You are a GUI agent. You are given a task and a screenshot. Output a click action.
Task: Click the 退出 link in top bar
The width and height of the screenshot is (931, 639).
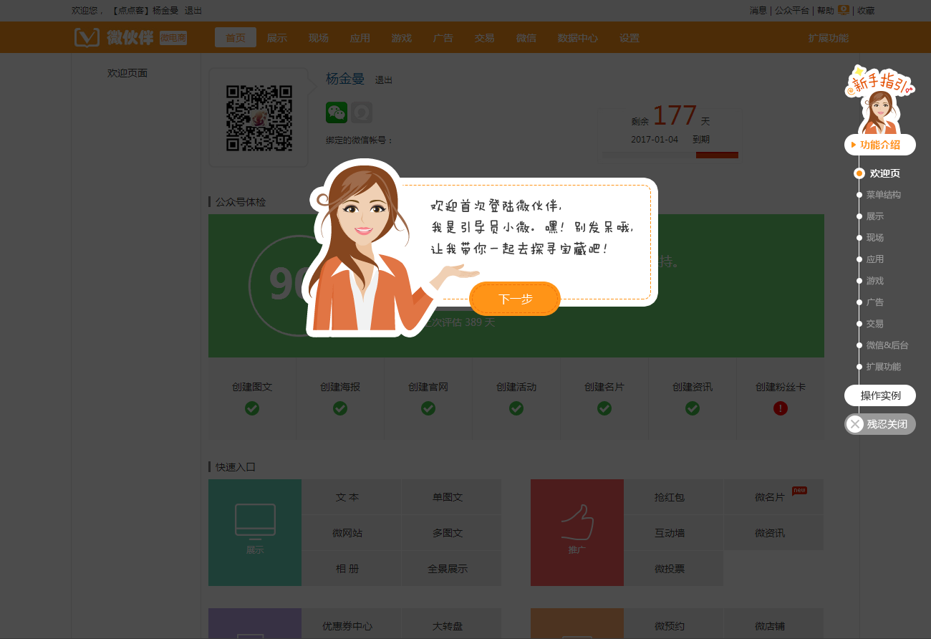193,11
